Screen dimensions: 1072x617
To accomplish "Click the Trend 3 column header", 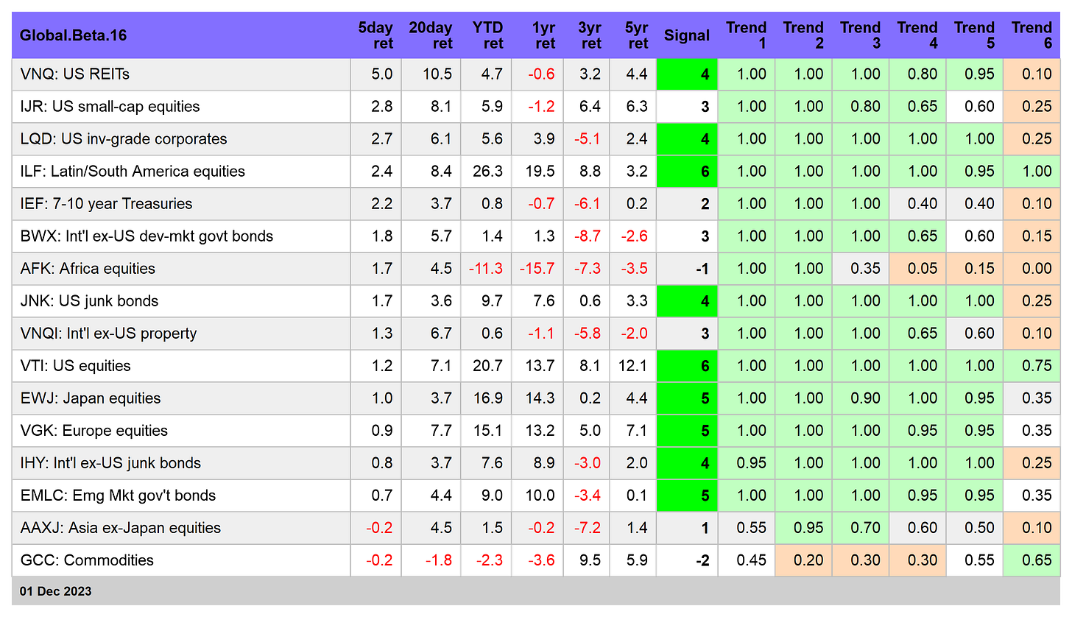I will click(x=861, y=35).
